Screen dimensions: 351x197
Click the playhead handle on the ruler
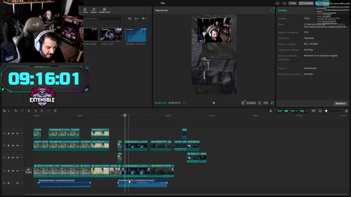(x=125, y=115)
